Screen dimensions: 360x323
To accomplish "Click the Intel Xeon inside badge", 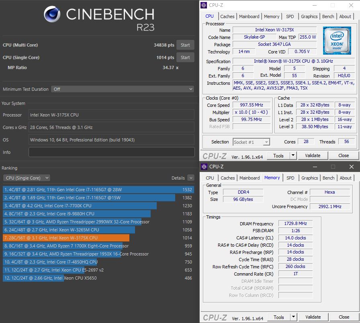I will coord(337,41).
